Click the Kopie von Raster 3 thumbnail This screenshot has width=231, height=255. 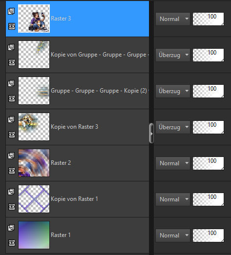pos(34,127)
